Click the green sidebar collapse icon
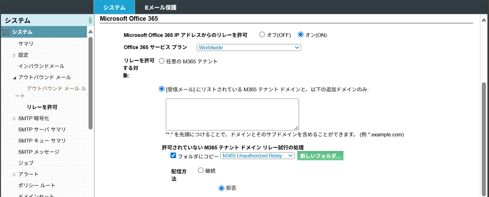Image resolution: width=489 pixels, height=197 pixels. (90, 20)
